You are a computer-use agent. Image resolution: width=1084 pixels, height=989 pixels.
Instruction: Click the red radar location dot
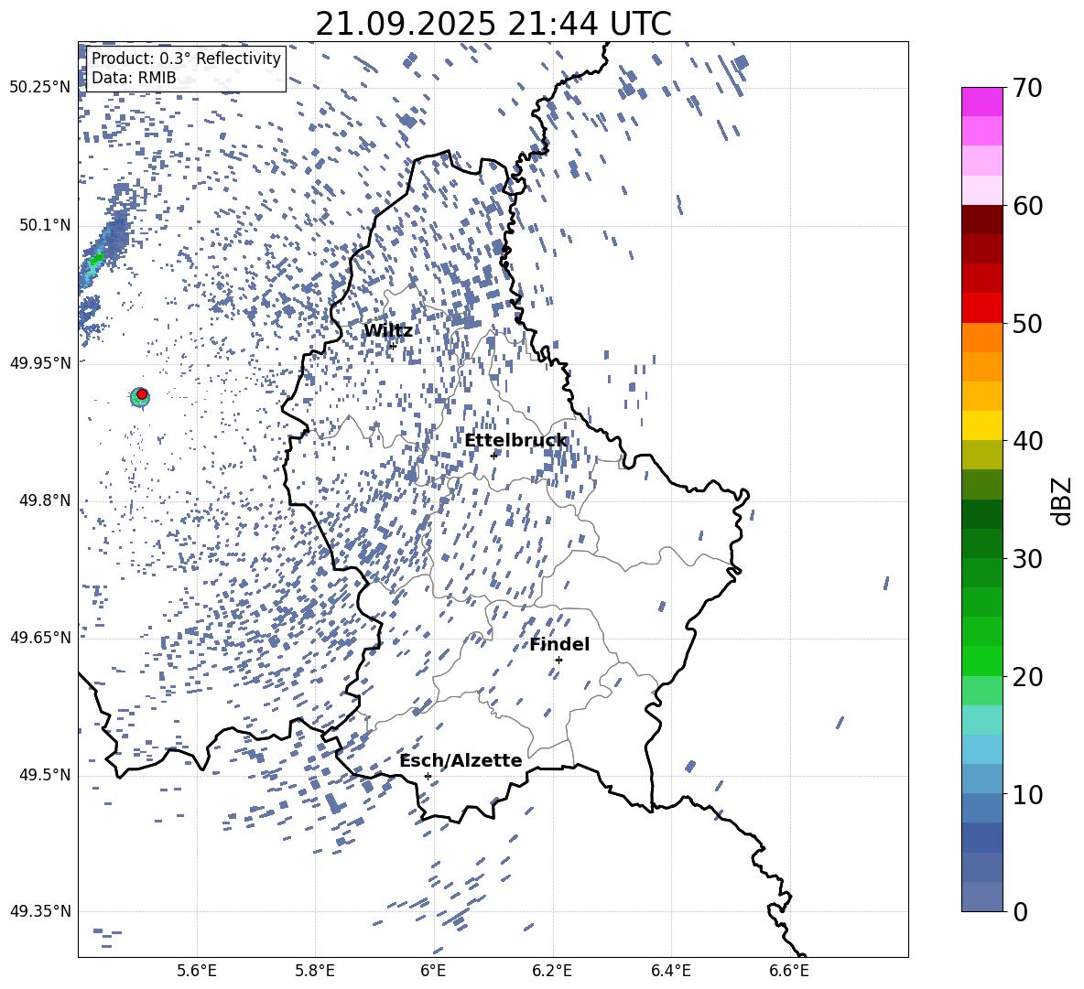pyautogui.click(x=142, y=394)
